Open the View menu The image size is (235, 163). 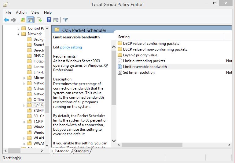pyautogui.click(x=35, y=12)
